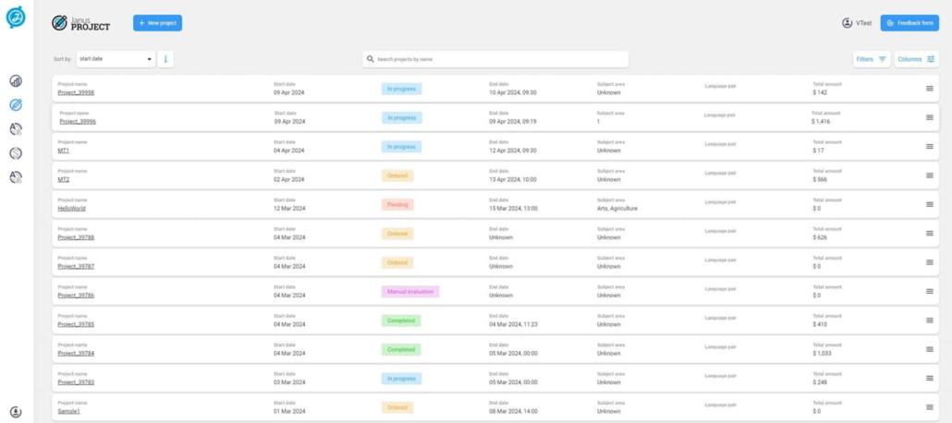Open the MT1 project link
This screenshot has width=952, height=423.
[64, 151]
